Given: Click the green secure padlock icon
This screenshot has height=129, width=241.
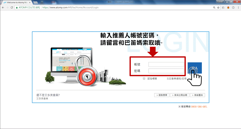Looking at the screenshot, I should (x=17, y=7).
